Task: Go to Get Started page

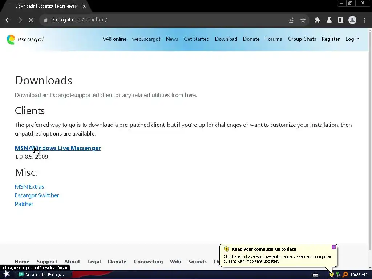Action: (197, 39)
